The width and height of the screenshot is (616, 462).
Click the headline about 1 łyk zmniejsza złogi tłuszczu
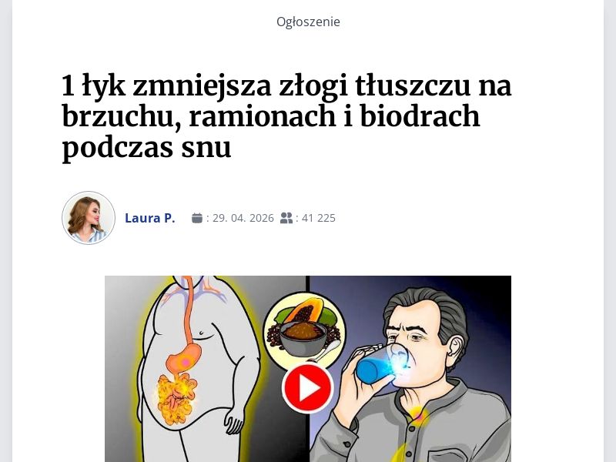pos(286,116)
